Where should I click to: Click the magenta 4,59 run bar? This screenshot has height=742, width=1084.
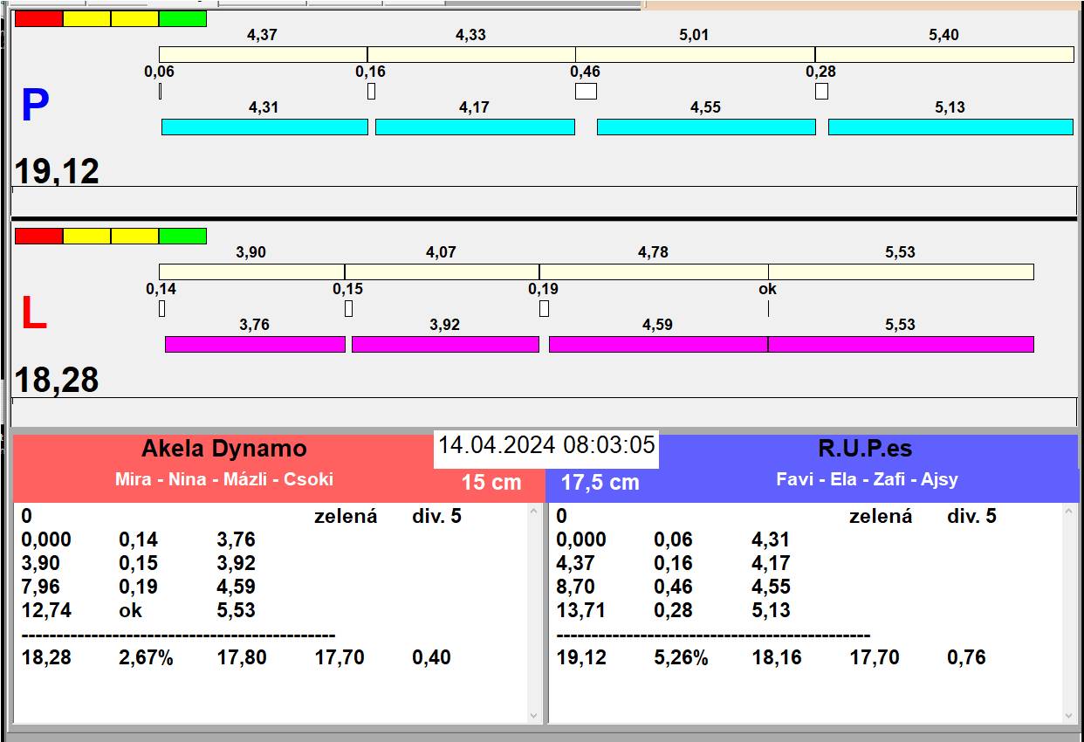[658, 344]
